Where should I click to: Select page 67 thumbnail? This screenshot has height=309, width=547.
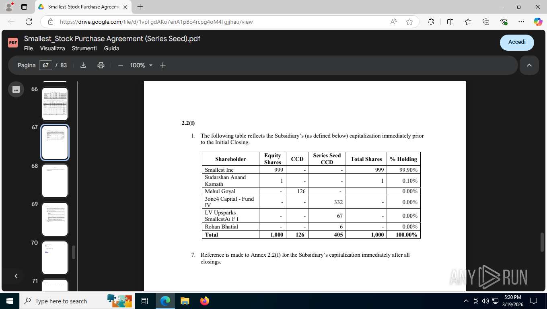coord(55,142)
